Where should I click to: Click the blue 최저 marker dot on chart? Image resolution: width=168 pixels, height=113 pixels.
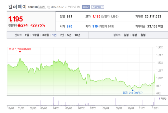tap(133, 90)
